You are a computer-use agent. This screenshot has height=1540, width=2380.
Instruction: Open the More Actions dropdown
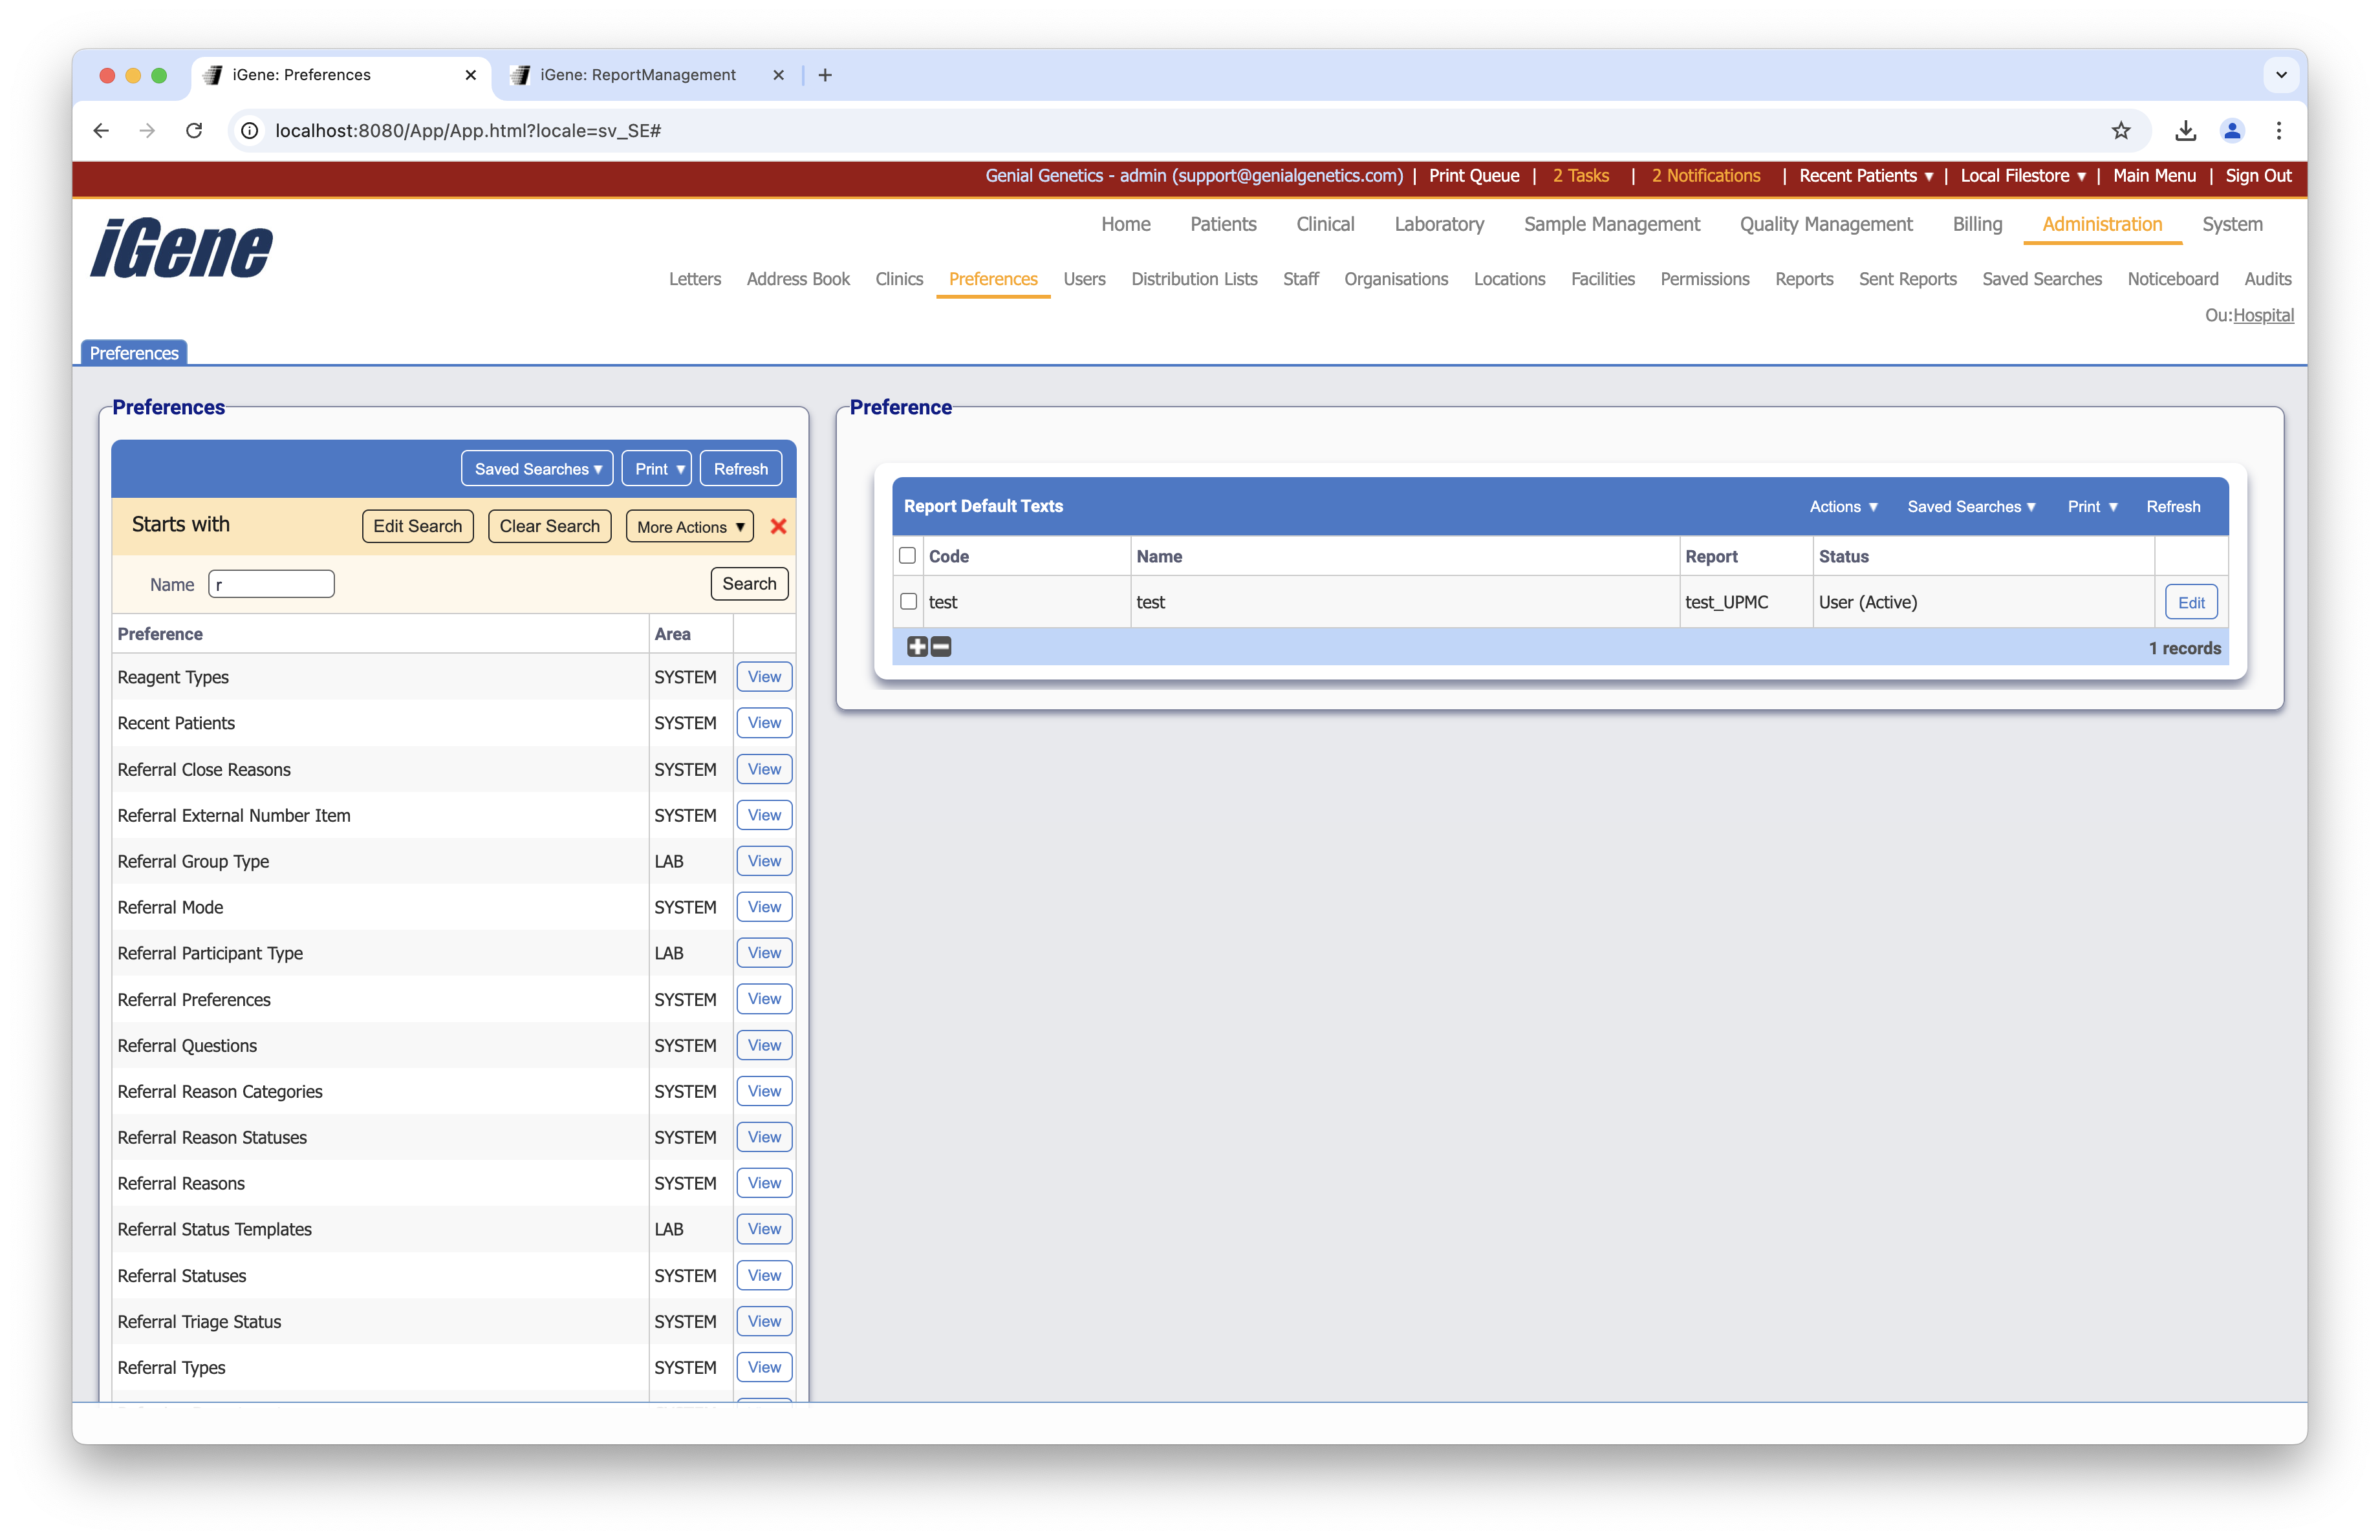pos(688,527)
